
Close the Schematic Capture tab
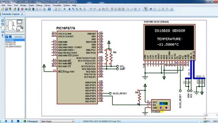point(22,14)
